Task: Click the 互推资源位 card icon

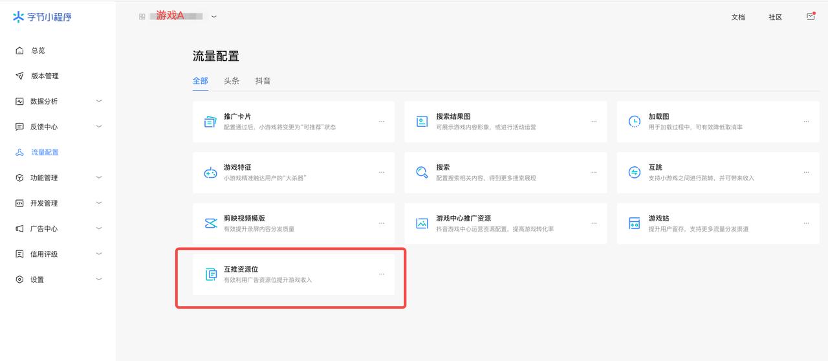Action: (210, 274)
